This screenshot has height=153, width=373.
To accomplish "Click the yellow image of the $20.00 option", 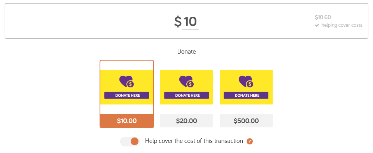I will 187,87.
